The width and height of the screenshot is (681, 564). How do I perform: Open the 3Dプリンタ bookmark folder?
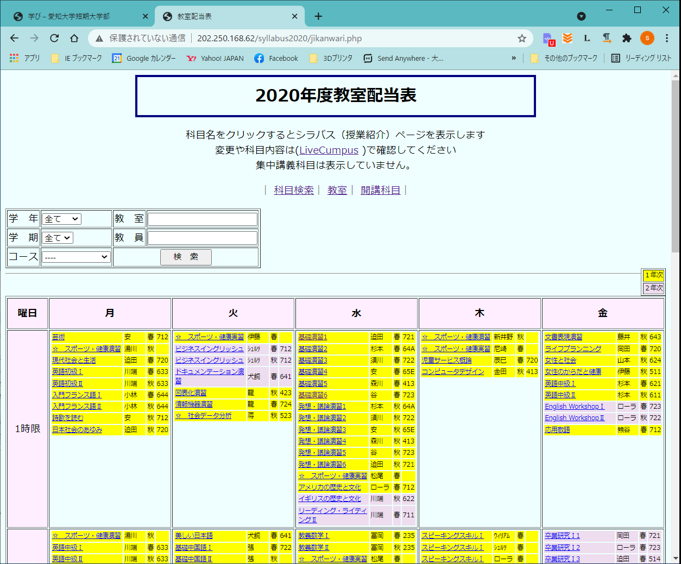pyautogui.click(x=331, y=58)
